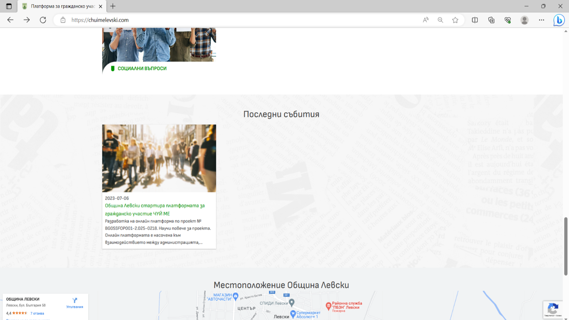Open the user profile avatar

(524, 20)
